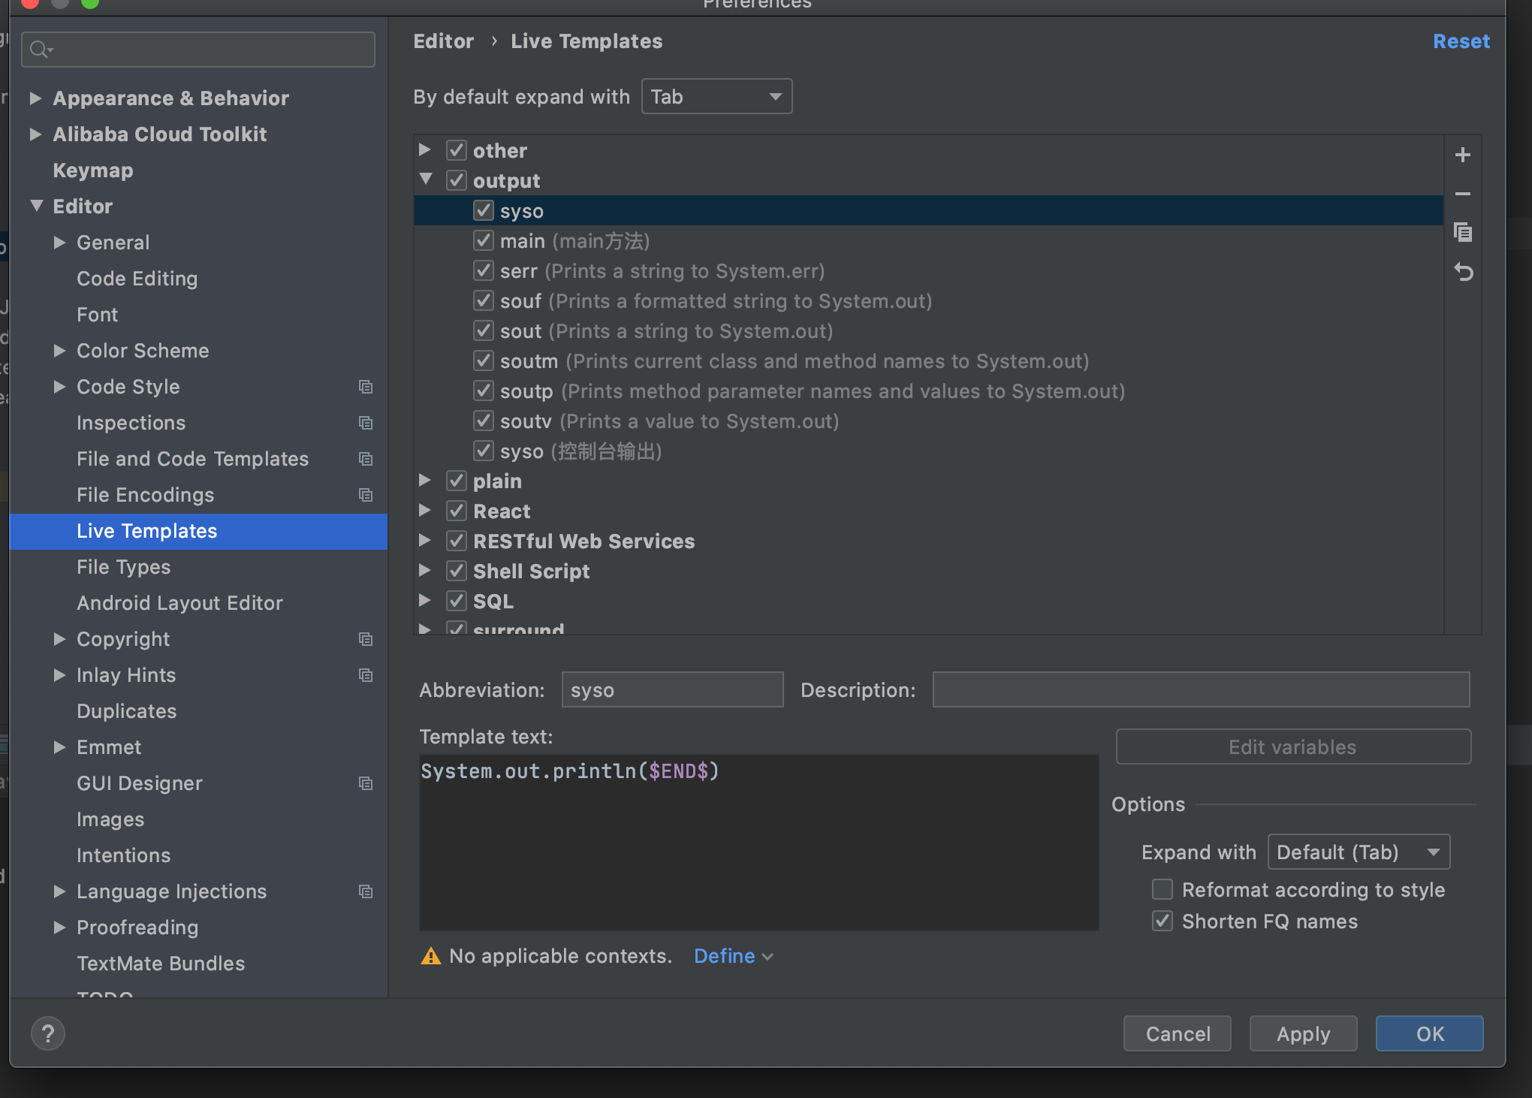Viewport: 1532px width, 1098px height.
Task: Click the add template plus icon
Action: (1462, 155)
